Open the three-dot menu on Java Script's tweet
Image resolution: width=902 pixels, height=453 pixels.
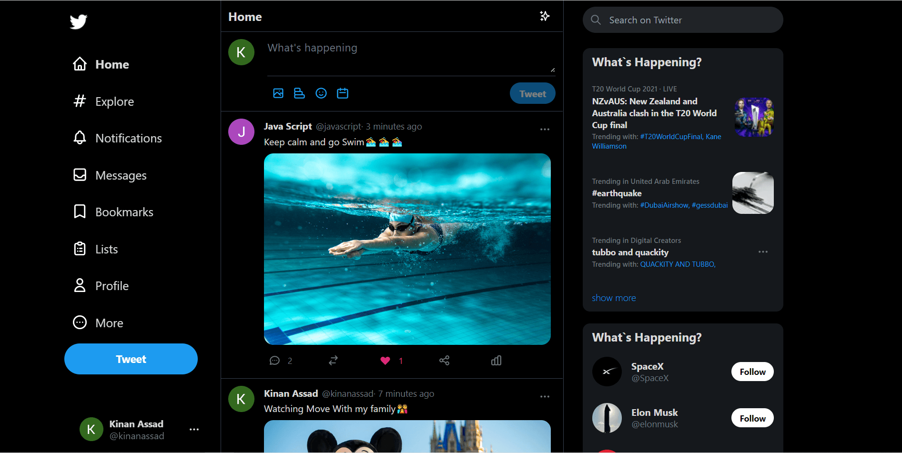pyautogui.click(x=545, y=129)
